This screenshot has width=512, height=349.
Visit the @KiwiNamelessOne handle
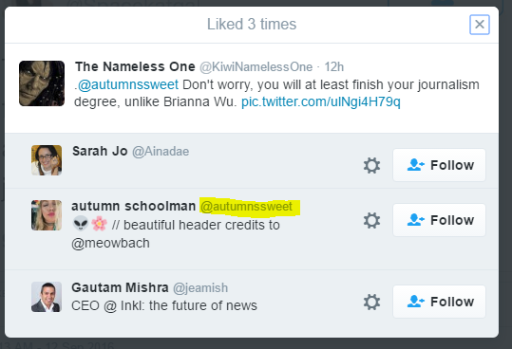click(256, 67)
